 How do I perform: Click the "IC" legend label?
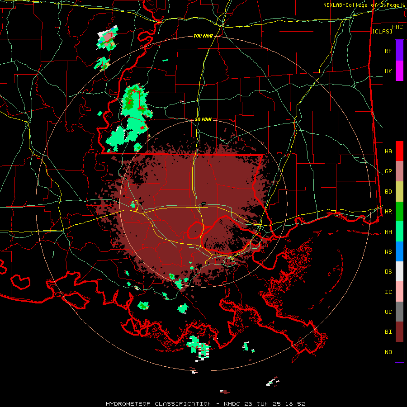click(388, 292)
